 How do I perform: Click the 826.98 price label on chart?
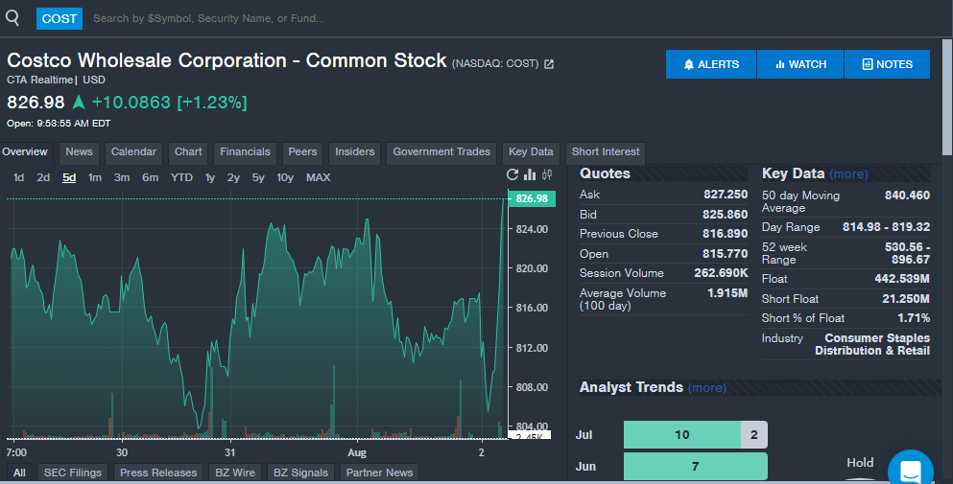532,198
